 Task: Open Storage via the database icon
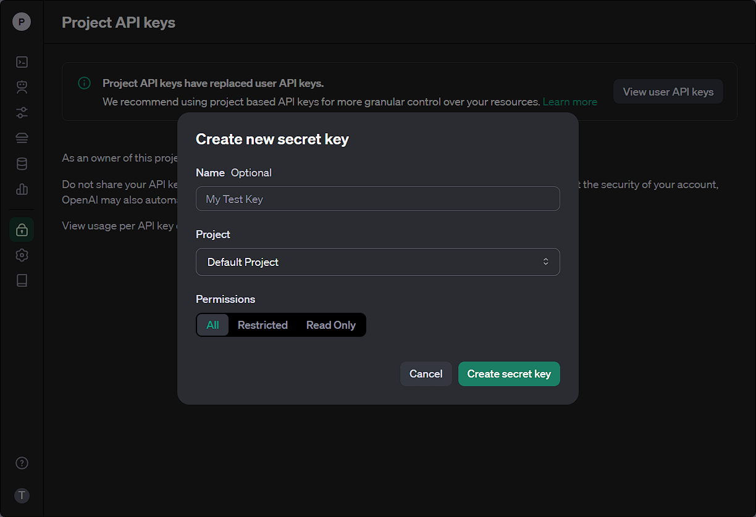tap(22, 163)
